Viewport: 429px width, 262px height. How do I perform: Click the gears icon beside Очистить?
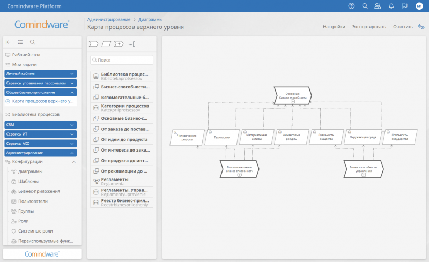point(421,26)
